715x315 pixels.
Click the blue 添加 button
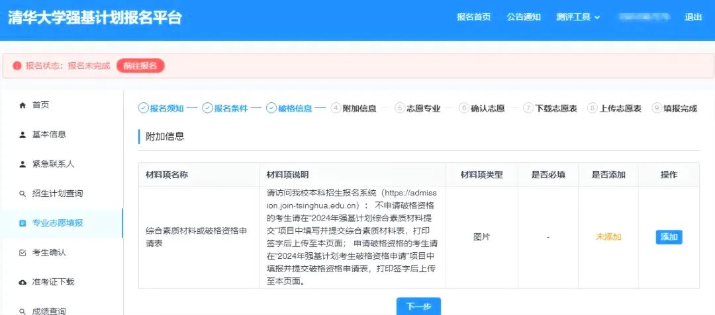(669, 237)
